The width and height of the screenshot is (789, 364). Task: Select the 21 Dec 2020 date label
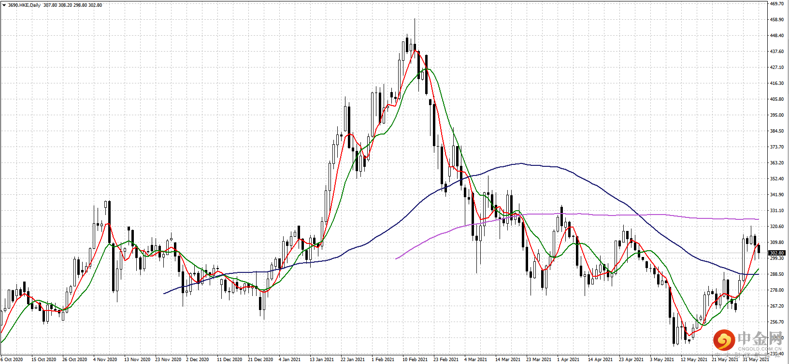[260, 360]
